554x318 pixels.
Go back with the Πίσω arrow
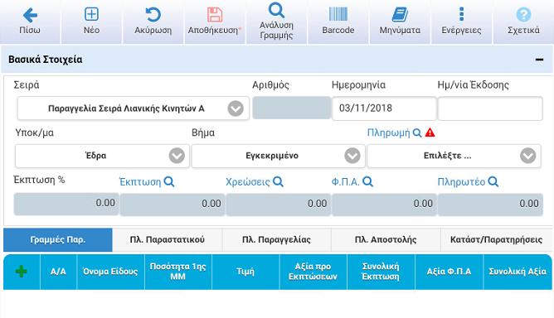pos(30,16)
